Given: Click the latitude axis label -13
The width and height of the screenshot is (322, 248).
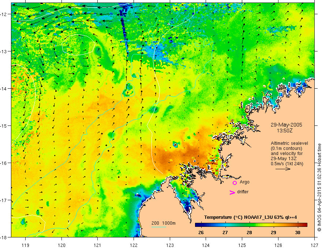Looking at the screenshot, I should click(4, 51).
